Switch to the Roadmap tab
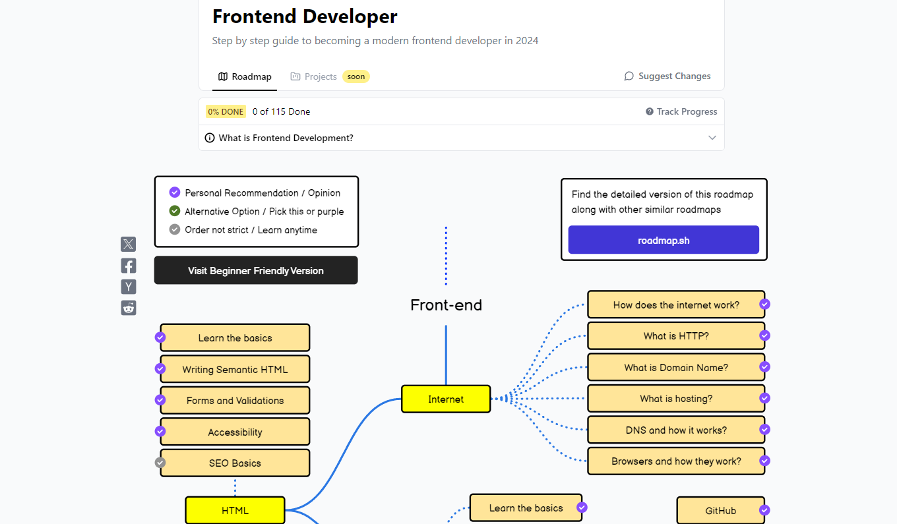 tap(245, 76)
